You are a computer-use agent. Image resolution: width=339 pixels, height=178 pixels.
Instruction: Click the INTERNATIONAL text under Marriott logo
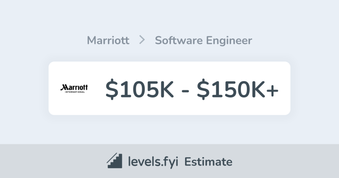click(74, 92)
